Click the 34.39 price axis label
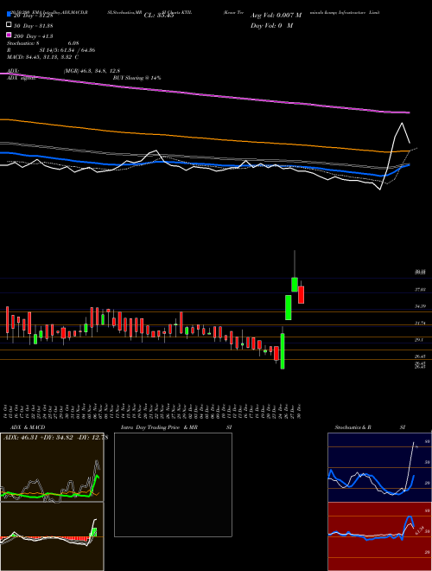This screenshot has width=432, height=571. pos(421,306)
